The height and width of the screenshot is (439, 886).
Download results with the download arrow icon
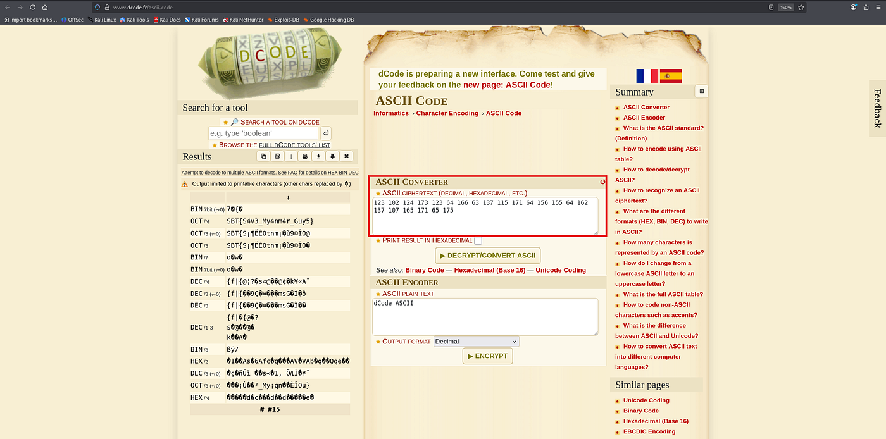(319, 156)
